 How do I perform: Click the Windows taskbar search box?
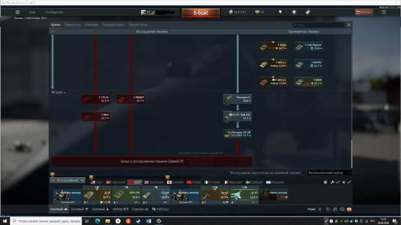(x=46, y=221)
